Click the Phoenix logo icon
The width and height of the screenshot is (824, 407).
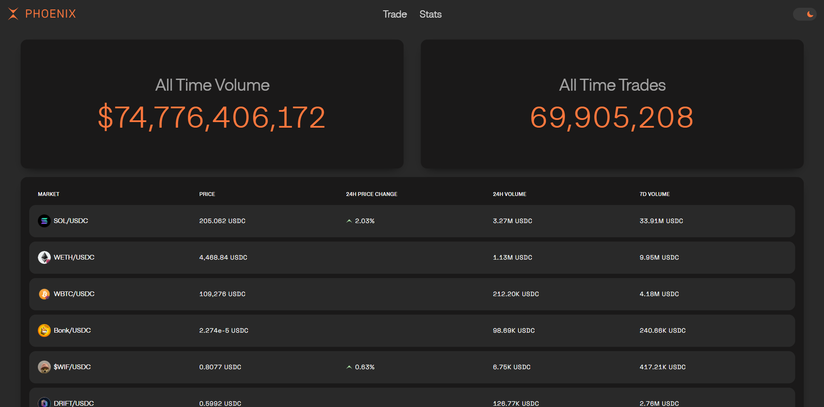[x=13, y=14]
